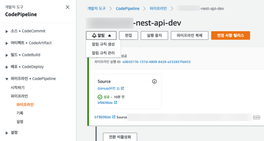Screen dimensions: 264x141
Task: Open the three-dot menu on Source row
Action: click(257, 117)
